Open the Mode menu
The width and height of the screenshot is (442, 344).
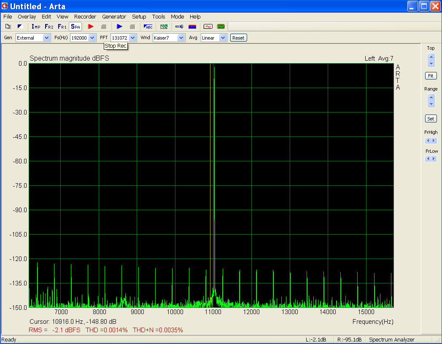177,16
